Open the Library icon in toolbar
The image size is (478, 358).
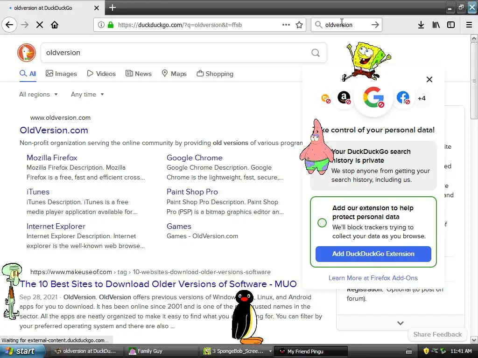tap(436, 25)
